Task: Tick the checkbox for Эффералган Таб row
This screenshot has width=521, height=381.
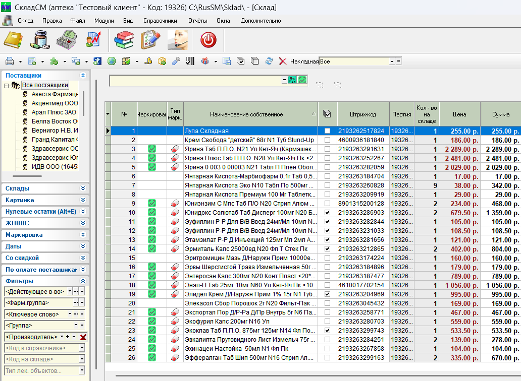Action: point(327,358)
